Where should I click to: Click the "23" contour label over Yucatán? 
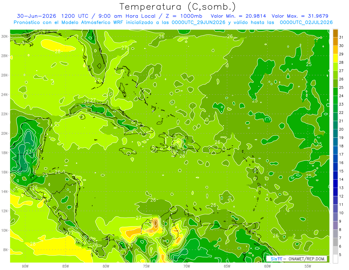[x=29, y=152]
